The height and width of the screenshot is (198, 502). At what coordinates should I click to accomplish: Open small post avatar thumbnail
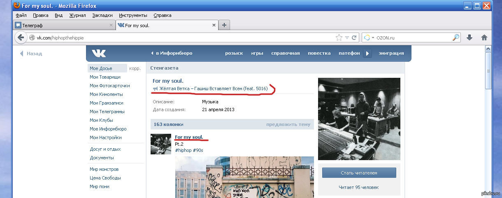click(161, 144)
